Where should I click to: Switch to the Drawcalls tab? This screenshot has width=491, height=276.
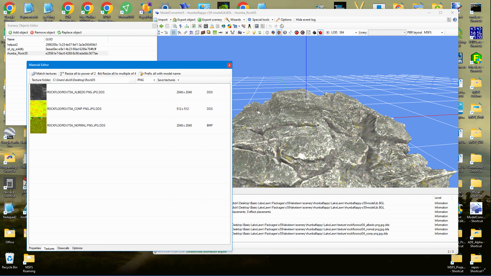pyautogui.click(x=63, y=248)
